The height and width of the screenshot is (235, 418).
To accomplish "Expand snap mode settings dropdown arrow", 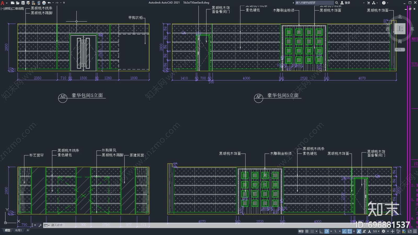I will (317, 231).
